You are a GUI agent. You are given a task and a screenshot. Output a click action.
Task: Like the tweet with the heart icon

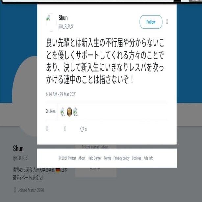[82, 129]
